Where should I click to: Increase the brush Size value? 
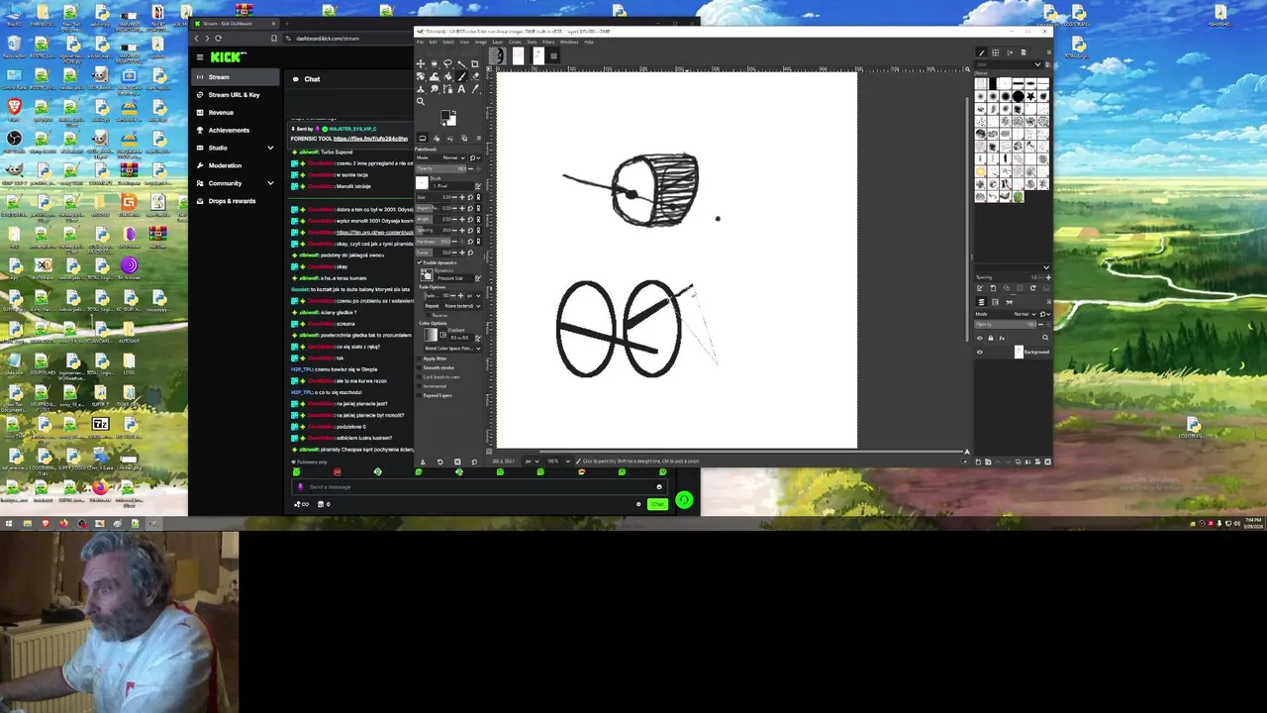coord(462,197)
